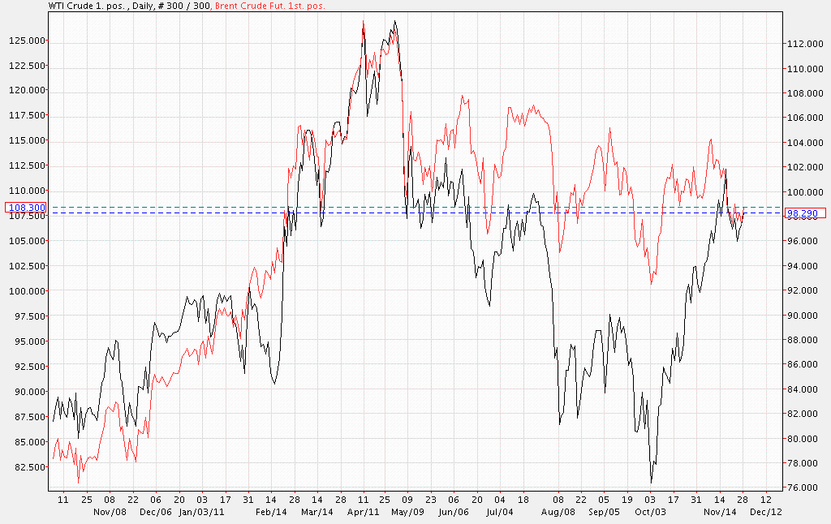This screenshot has width=831, height=524.
Task: Click the Jan/03/11 date label on time axis
Action: (x=197, y=512)
